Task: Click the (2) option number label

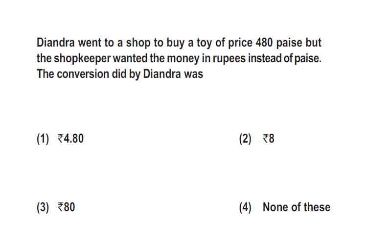Action: (x=245, y=139)
